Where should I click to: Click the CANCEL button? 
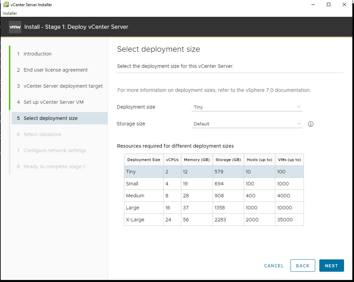(x=274, y=266)
